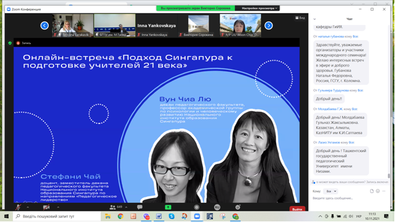Open the Windows Start menu
Viewport: 395px width, 222px height.
coord(6,216)
